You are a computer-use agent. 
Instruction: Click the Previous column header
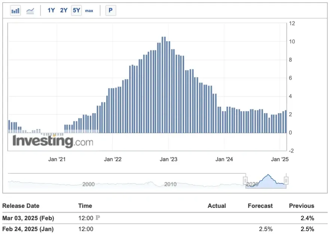click(301, 206)
